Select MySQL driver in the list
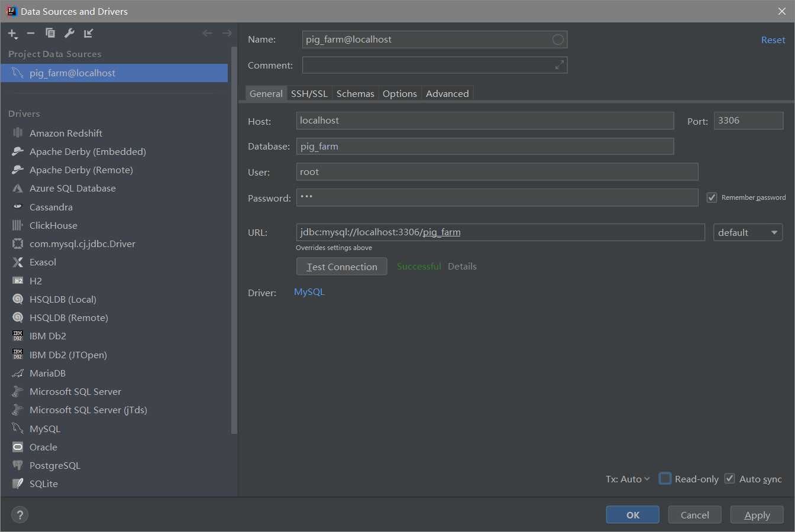The image size is (795, 532). tap(114, 429)
